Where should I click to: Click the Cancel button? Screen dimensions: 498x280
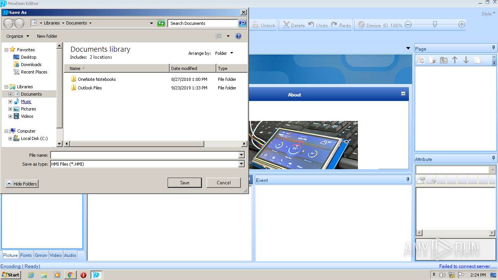click(x=224, y=183)
